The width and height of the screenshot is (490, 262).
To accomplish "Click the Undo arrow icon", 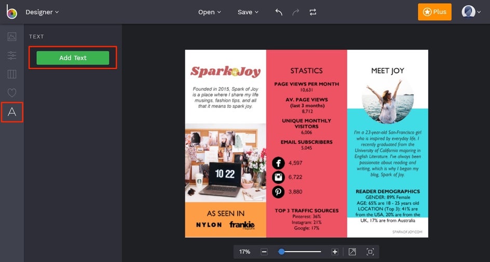I will pyautogui.click(x=279, y=12).
